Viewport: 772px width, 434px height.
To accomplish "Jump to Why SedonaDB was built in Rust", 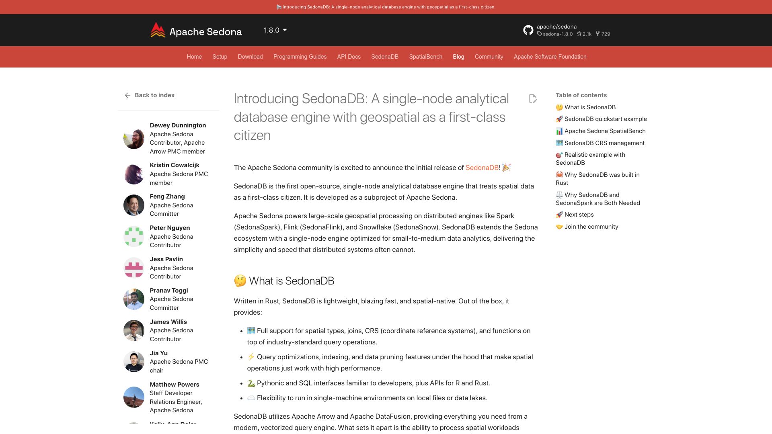I will tap(598, 179).
